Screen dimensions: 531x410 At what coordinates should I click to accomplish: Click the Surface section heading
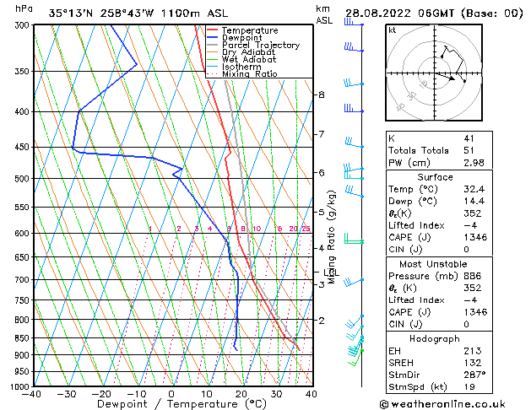click(435, 177)
